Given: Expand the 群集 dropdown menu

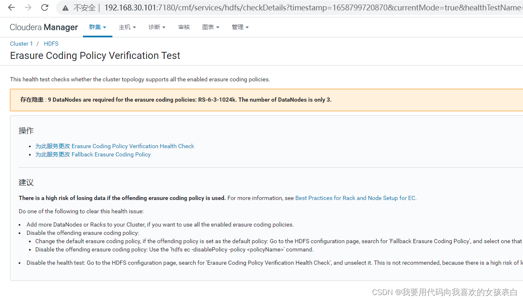Looking at the screenshot, I should [97, 27].
